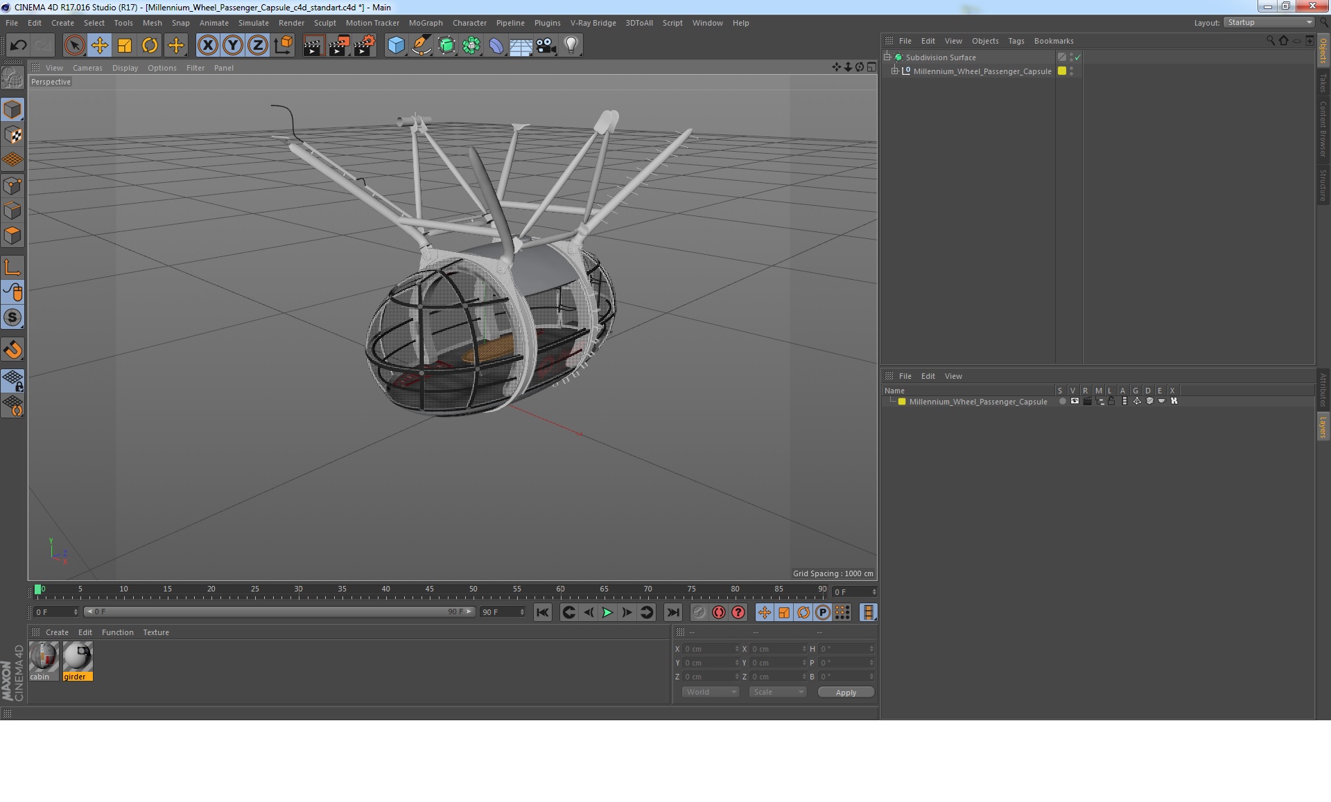The height and width of the screenshot is (802, 1331).
Task: Click the Subdivision Surface generator icon
Action: click(x=446, y=46)
